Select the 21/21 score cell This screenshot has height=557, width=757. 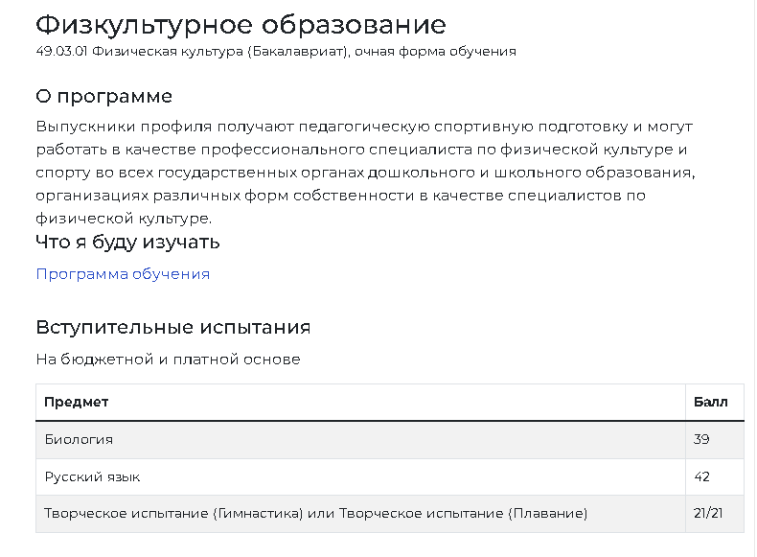(707, 514)
